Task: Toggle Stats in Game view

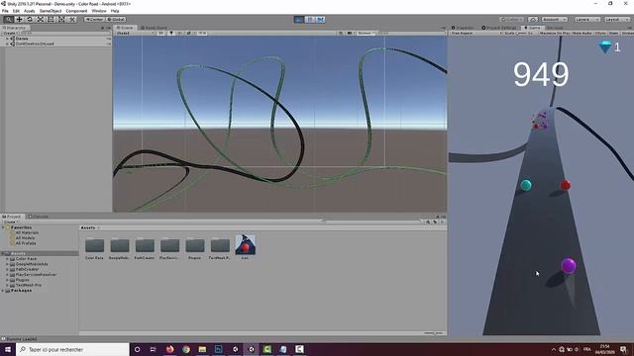Action: (613, 33)
